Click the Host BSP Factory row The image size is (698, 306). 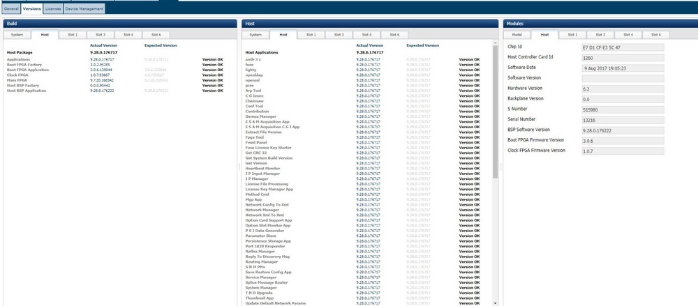coord(115,86)
